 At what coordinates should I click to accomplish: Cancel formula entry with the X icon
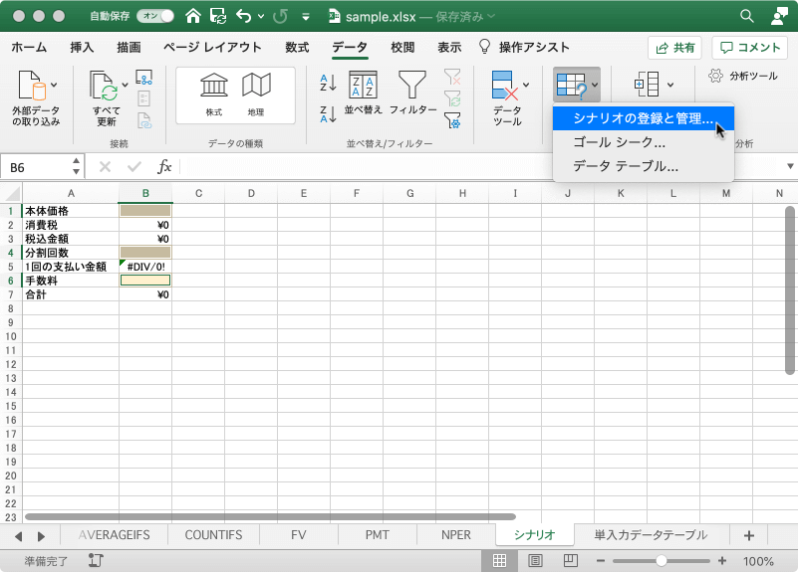coord(105,166)
